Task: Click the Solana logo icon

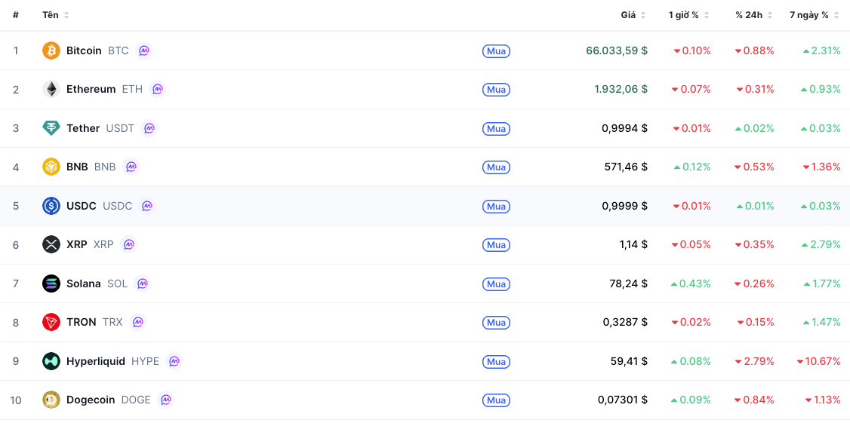Action: (51, 284)
